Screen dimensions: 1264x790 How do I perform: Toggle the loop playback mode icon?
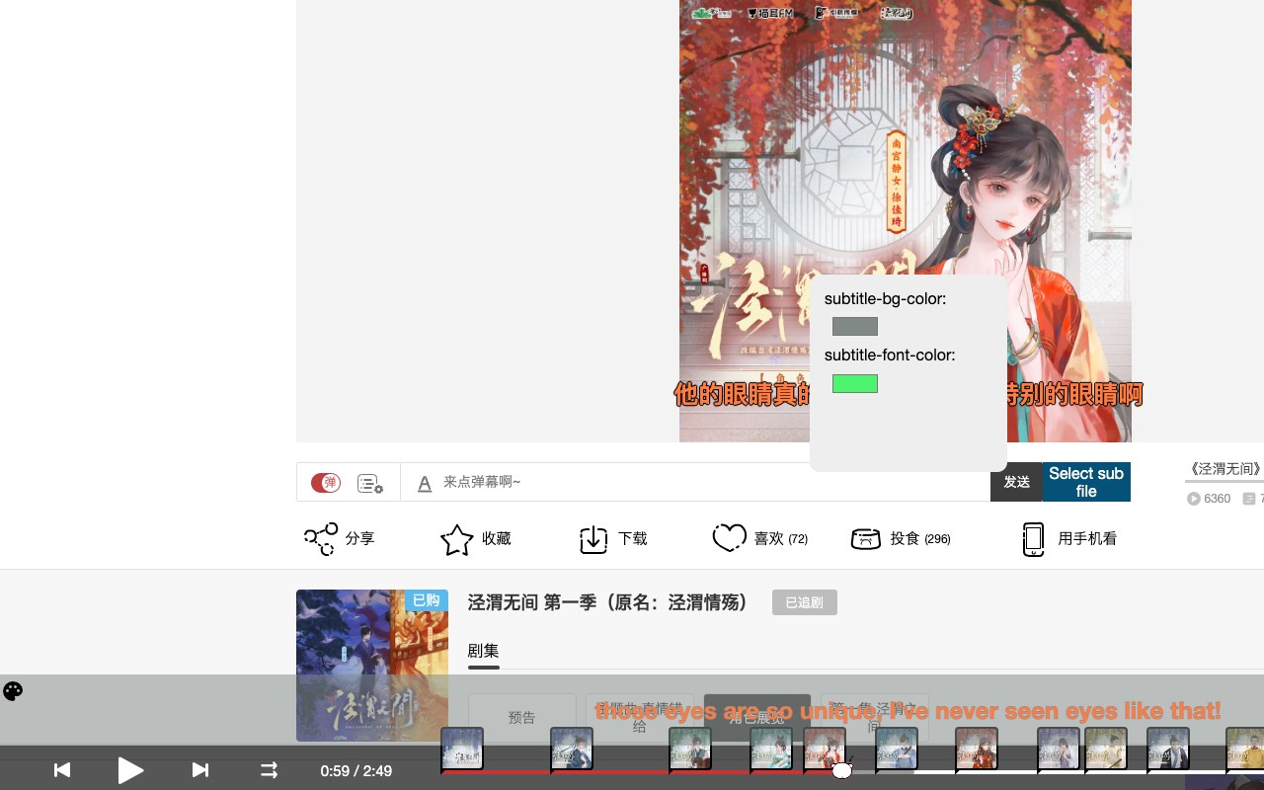tap(269, 769)
